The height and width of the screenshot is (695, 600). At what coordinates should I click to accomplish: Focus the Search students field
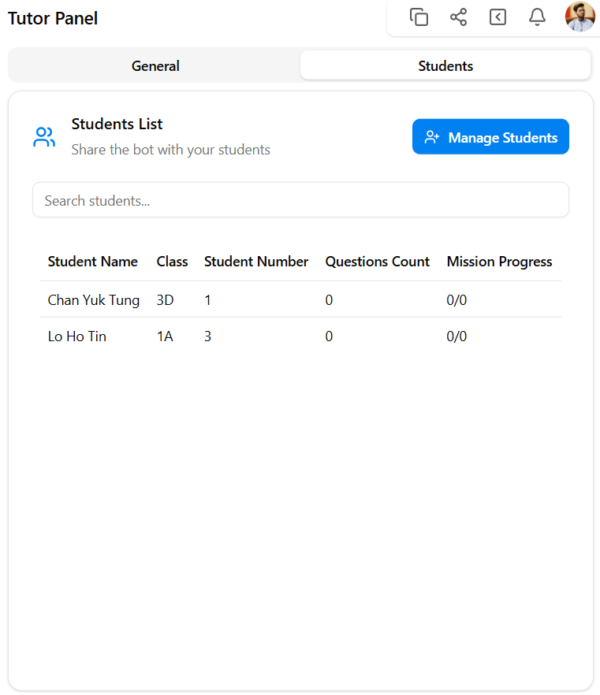300,200
